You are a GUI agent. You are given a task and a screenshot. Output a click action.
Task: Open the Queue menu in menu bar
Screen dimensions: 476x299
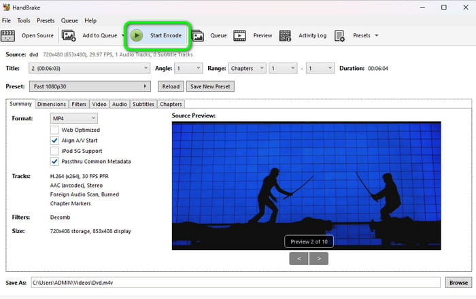pyautogui.click(x=69, y=20)
